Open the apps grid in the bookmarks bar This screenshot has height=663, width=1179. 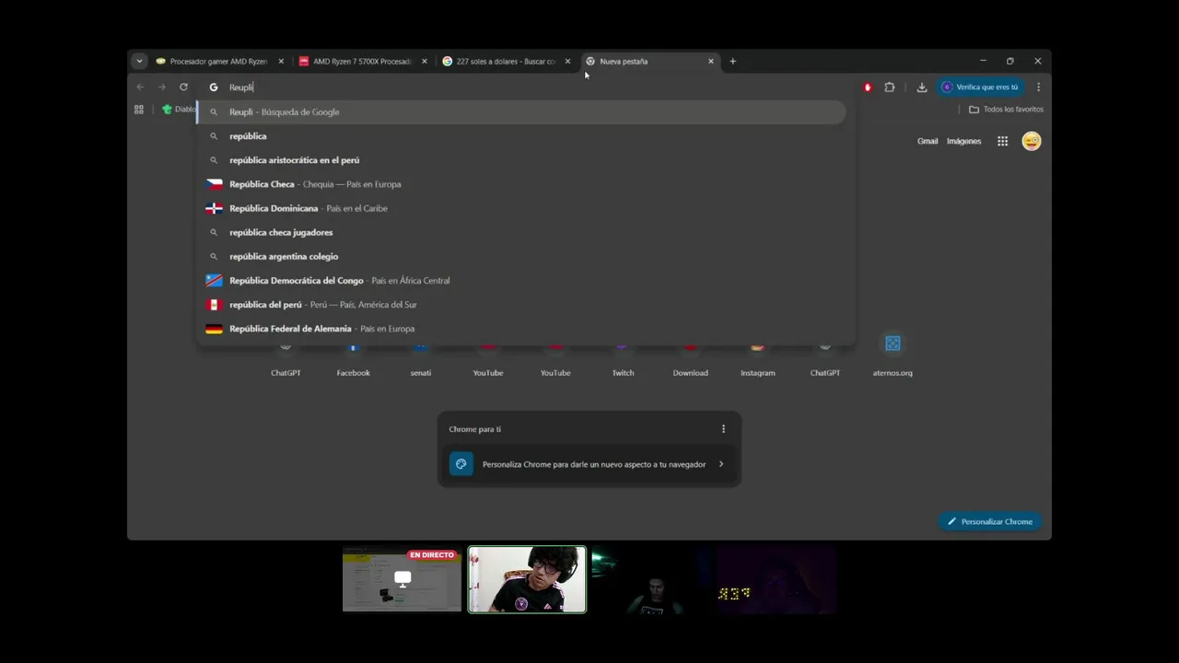[x=139, y=109]
